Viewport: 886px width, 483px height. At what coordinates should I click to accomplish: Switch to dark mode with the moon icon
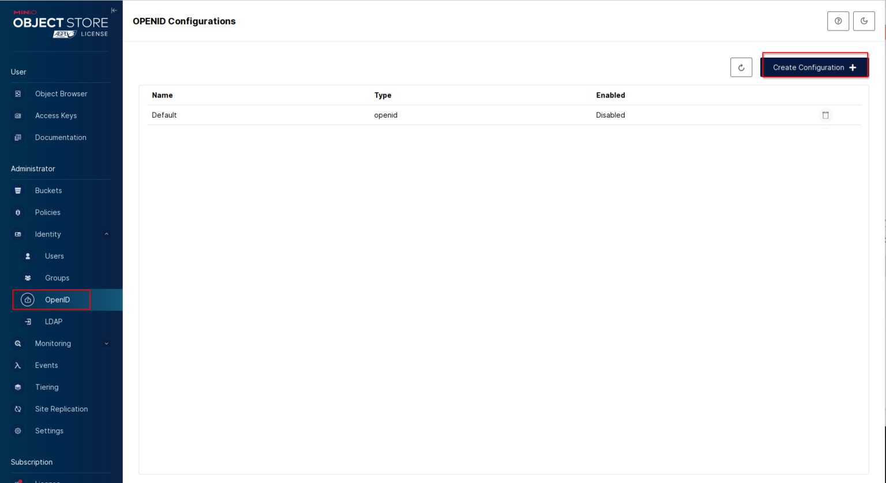[x=864, y=21]
